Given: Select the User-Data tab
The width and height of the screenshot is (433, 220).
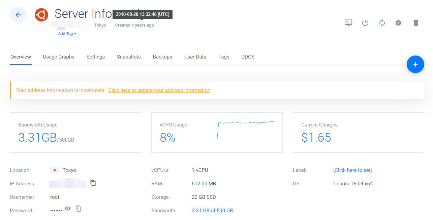Looking at the screenshot, I should pyautogui.click(x=195, y=57).
